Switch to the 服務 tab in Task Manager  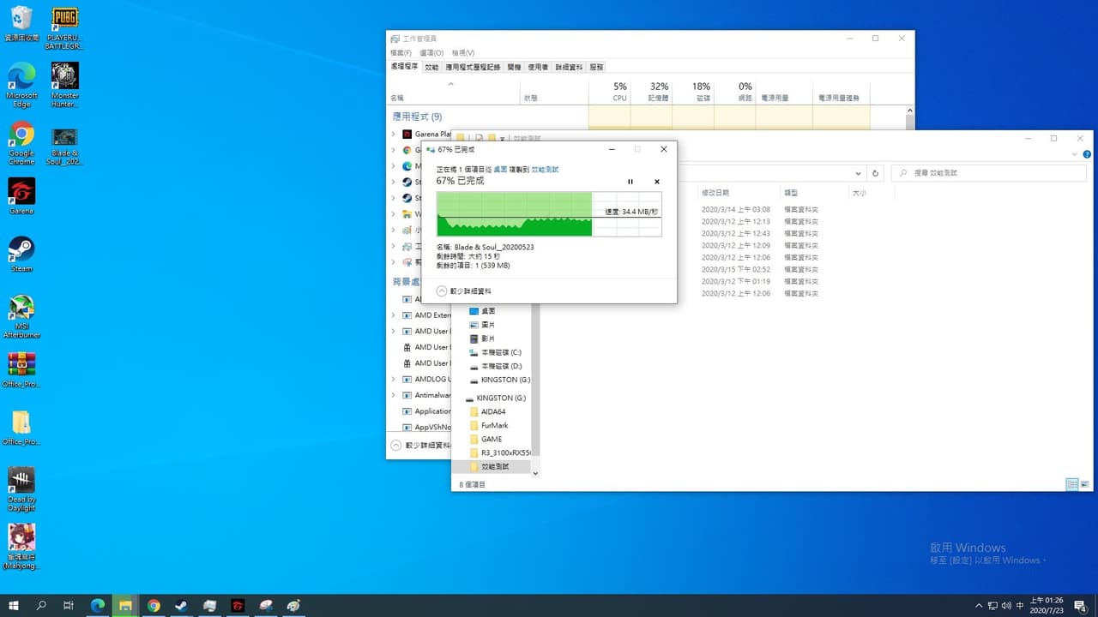(596, 67)
